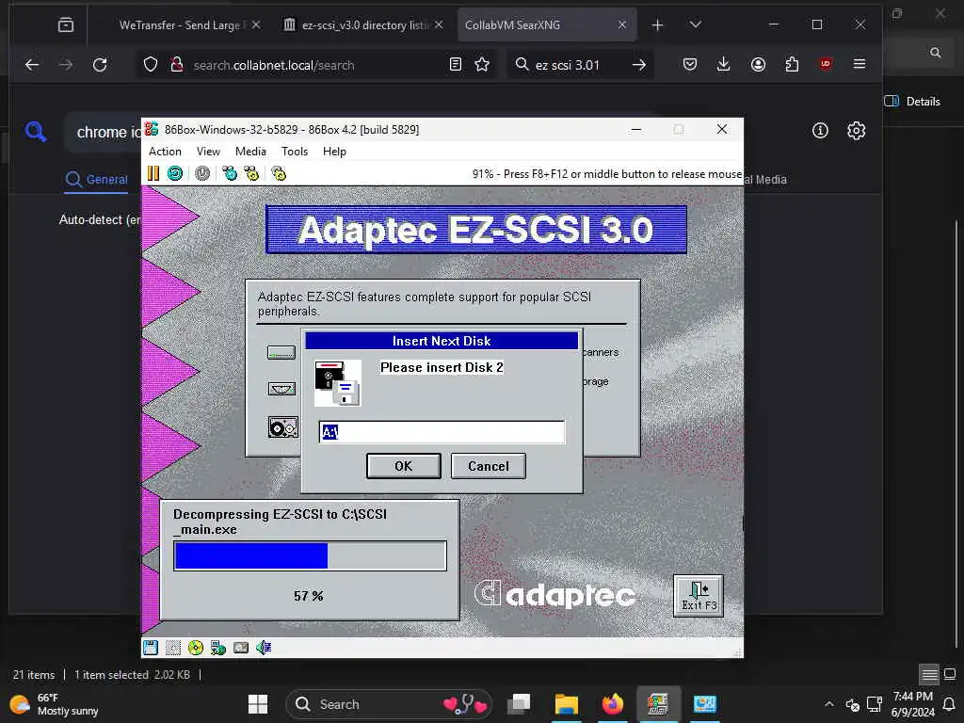
Task: Send Ctrl+Alt+Del using the toolbar icon
Action: 230,174
